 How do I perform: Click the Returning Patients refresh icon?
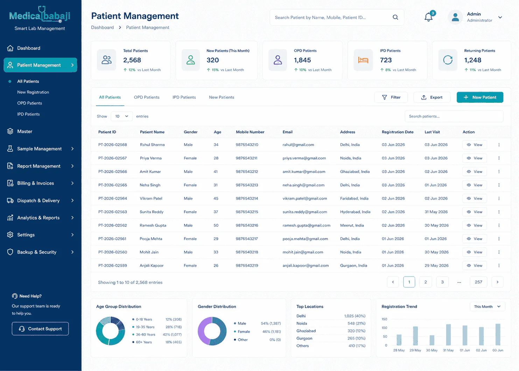(x=448, y=60)
